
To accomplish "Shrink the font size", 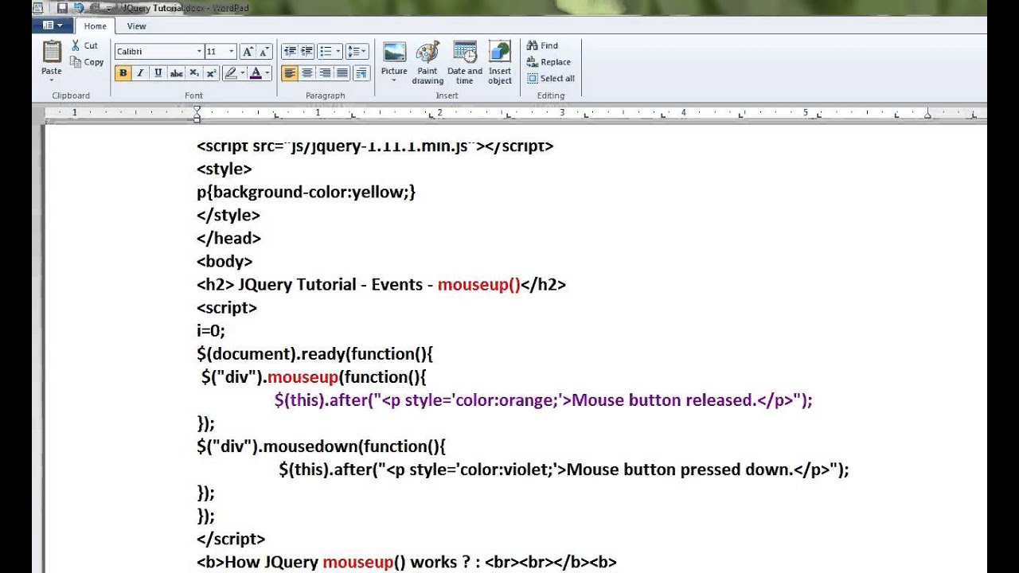I will (x=264, y=52).
